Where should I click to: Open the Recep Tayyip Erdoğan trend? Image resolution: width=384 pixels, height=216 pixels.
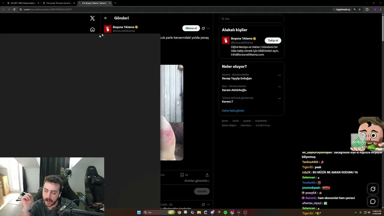[237, 79]
